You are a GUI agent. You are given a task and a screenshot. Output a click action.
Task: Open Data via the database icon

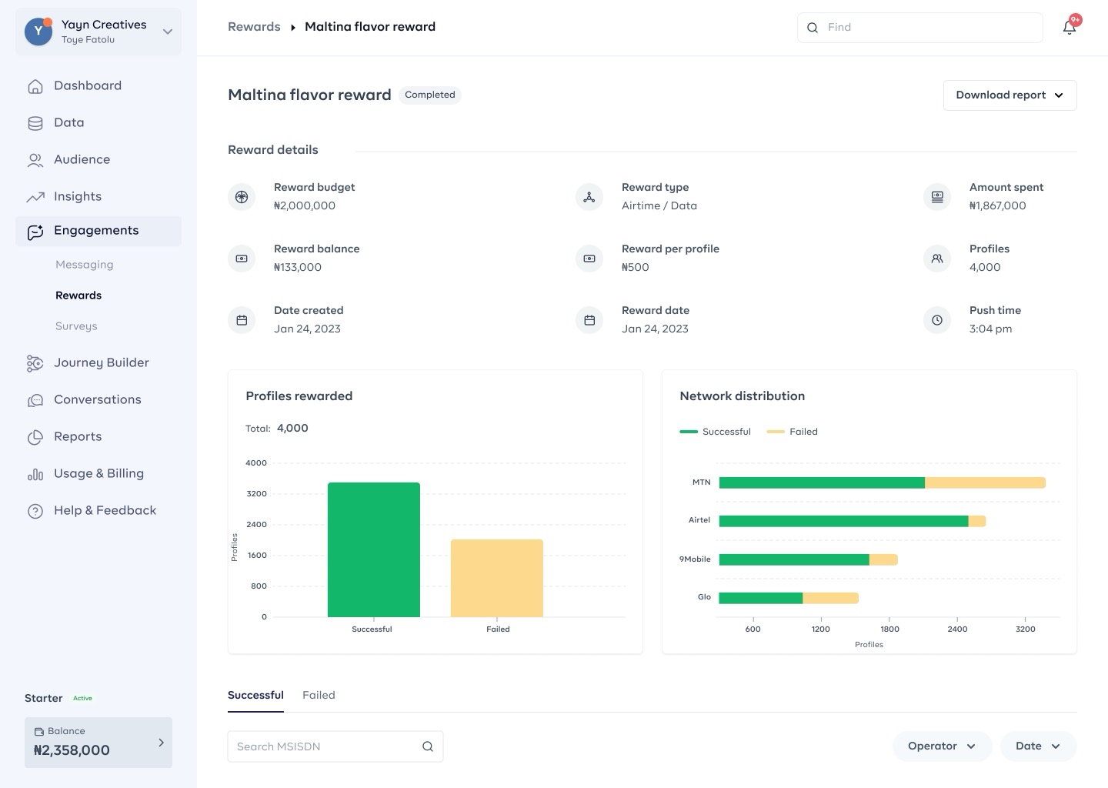click(35, 123)
